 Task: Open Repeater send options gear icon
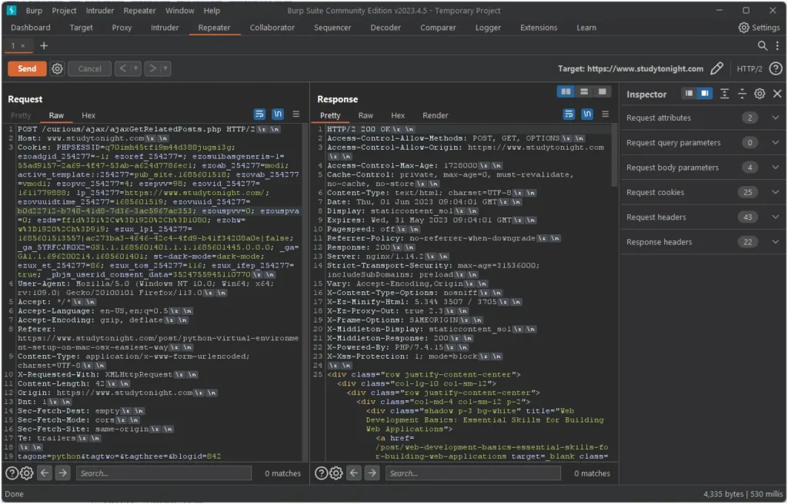tap(57, 68)
